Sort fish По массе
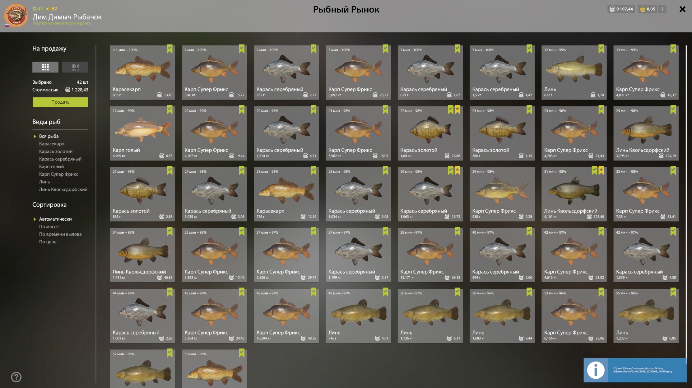 (x=49, y=227)
